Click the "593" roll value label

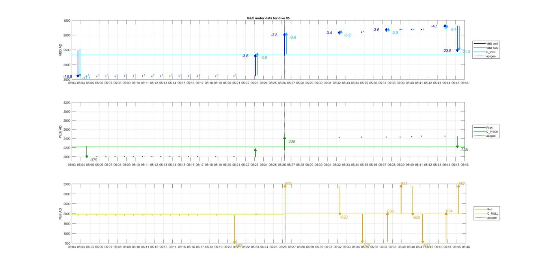(288, 184)
